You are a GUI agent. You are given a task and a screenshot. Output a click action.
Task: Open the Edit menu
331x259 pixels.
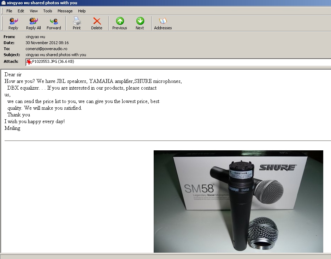[21, 11]
